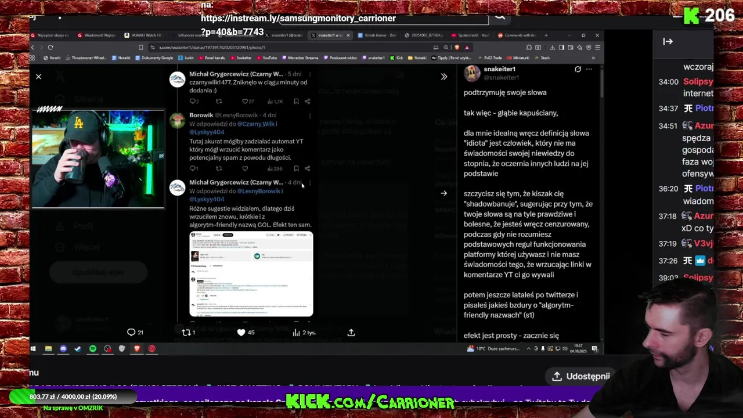Click the Grok icon beside snakeiter1 header

click(x=578, y=69)
